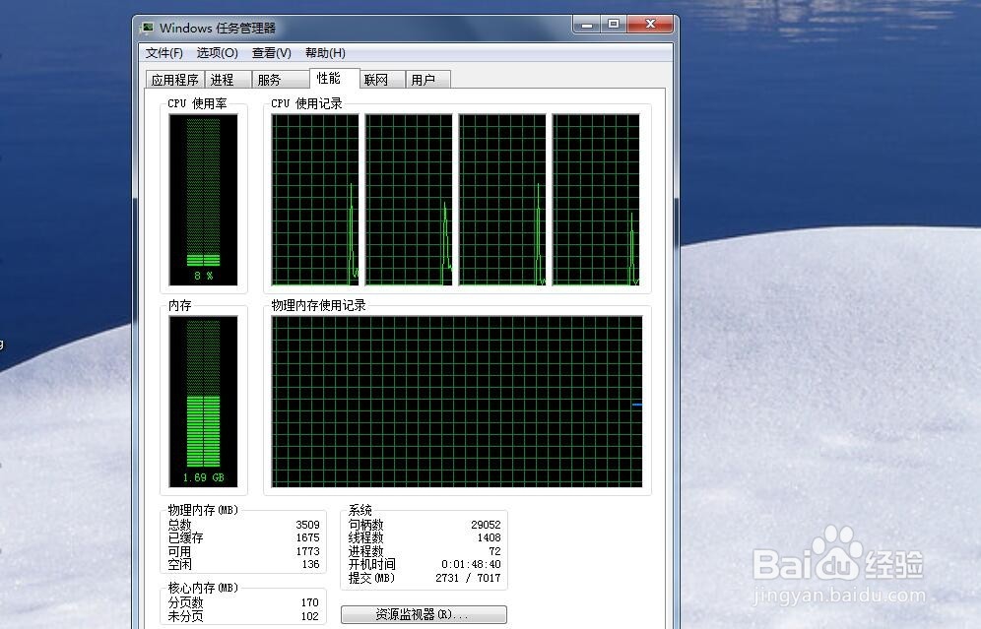
Task: Click the 物理内存(MB) group label
Action: (x=203, y=510)
